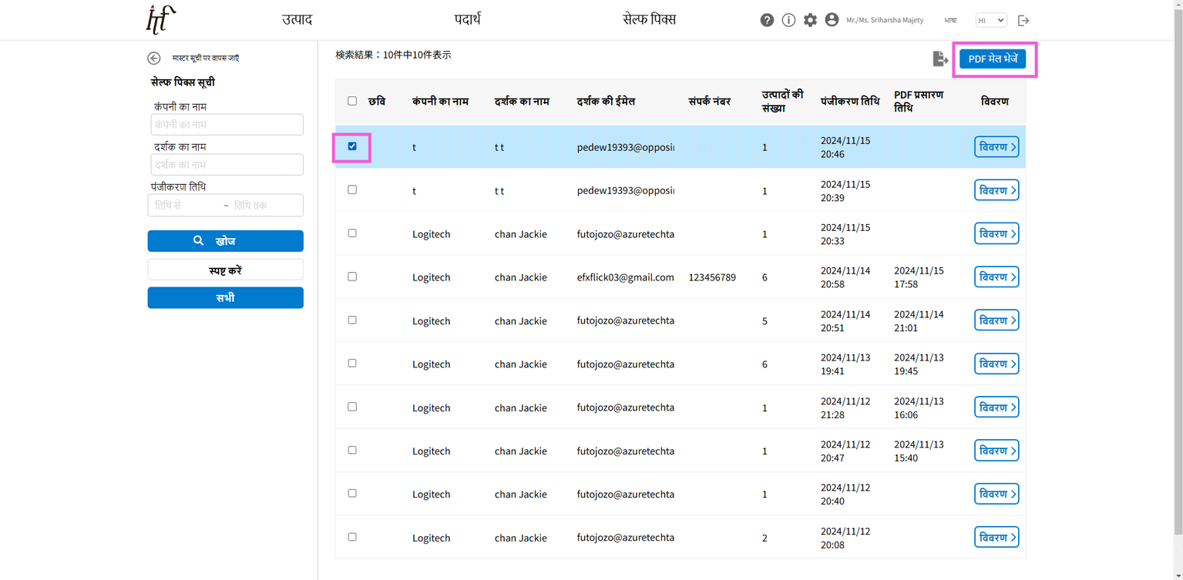Click the PDF मेल भेजें button

[993, 59]
